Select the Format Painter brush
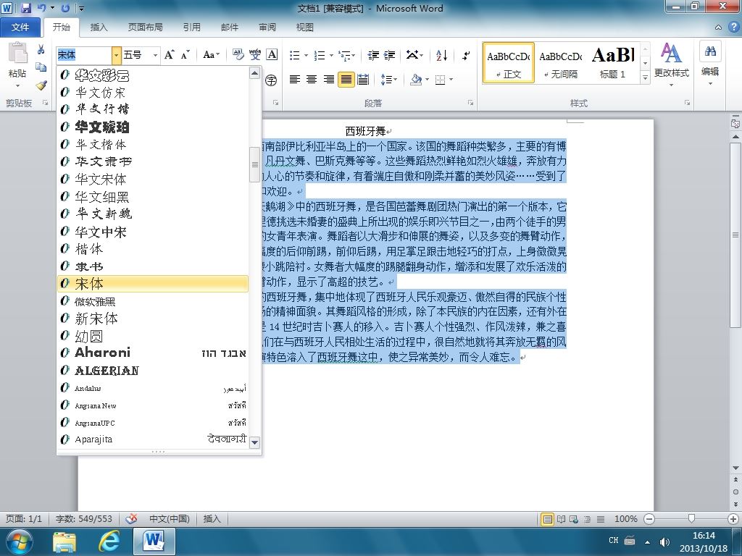742x556 pixels. (41, 85)
